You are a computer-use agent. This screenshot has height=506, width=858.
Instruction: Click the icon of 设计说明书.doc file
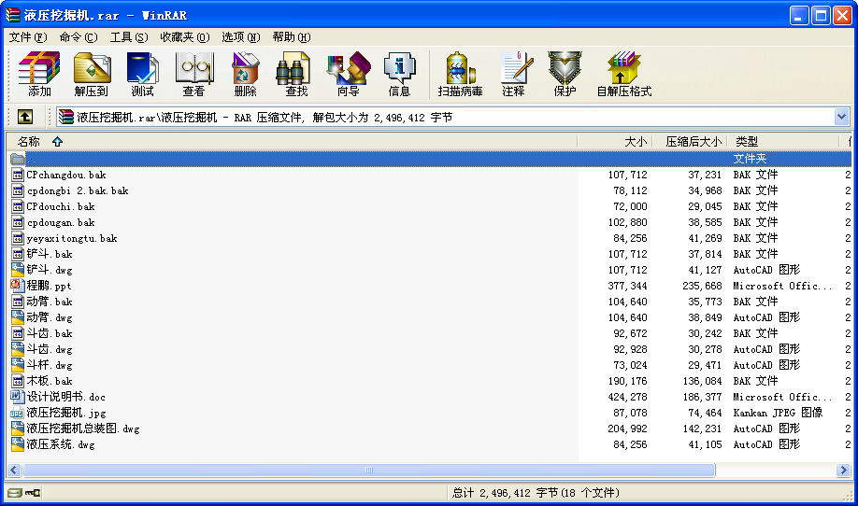[18, 396]
